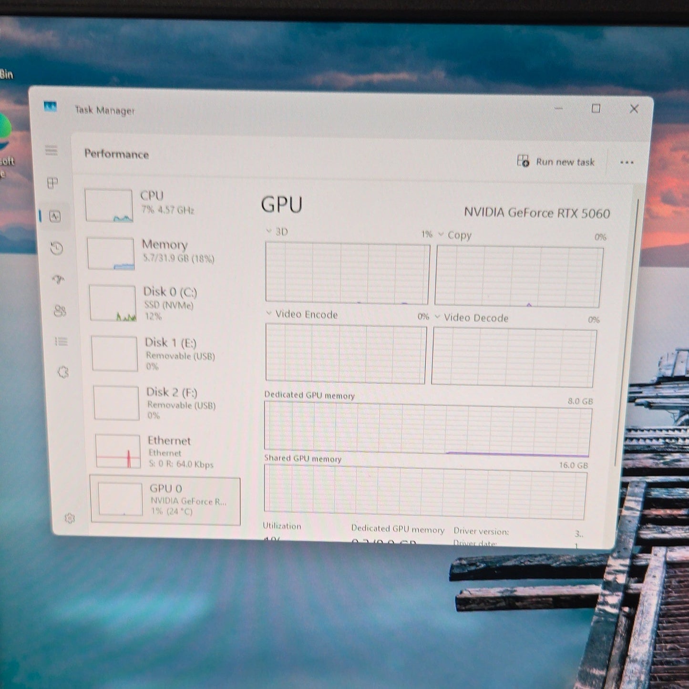Click the CPU usage mini graph thumbnail

(109, 206)
